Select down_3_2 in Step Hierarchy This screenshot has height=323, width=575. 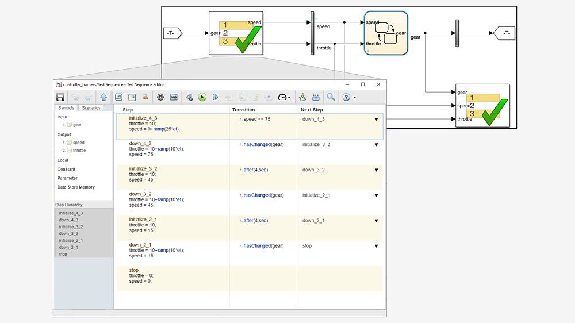click(68, 233)
